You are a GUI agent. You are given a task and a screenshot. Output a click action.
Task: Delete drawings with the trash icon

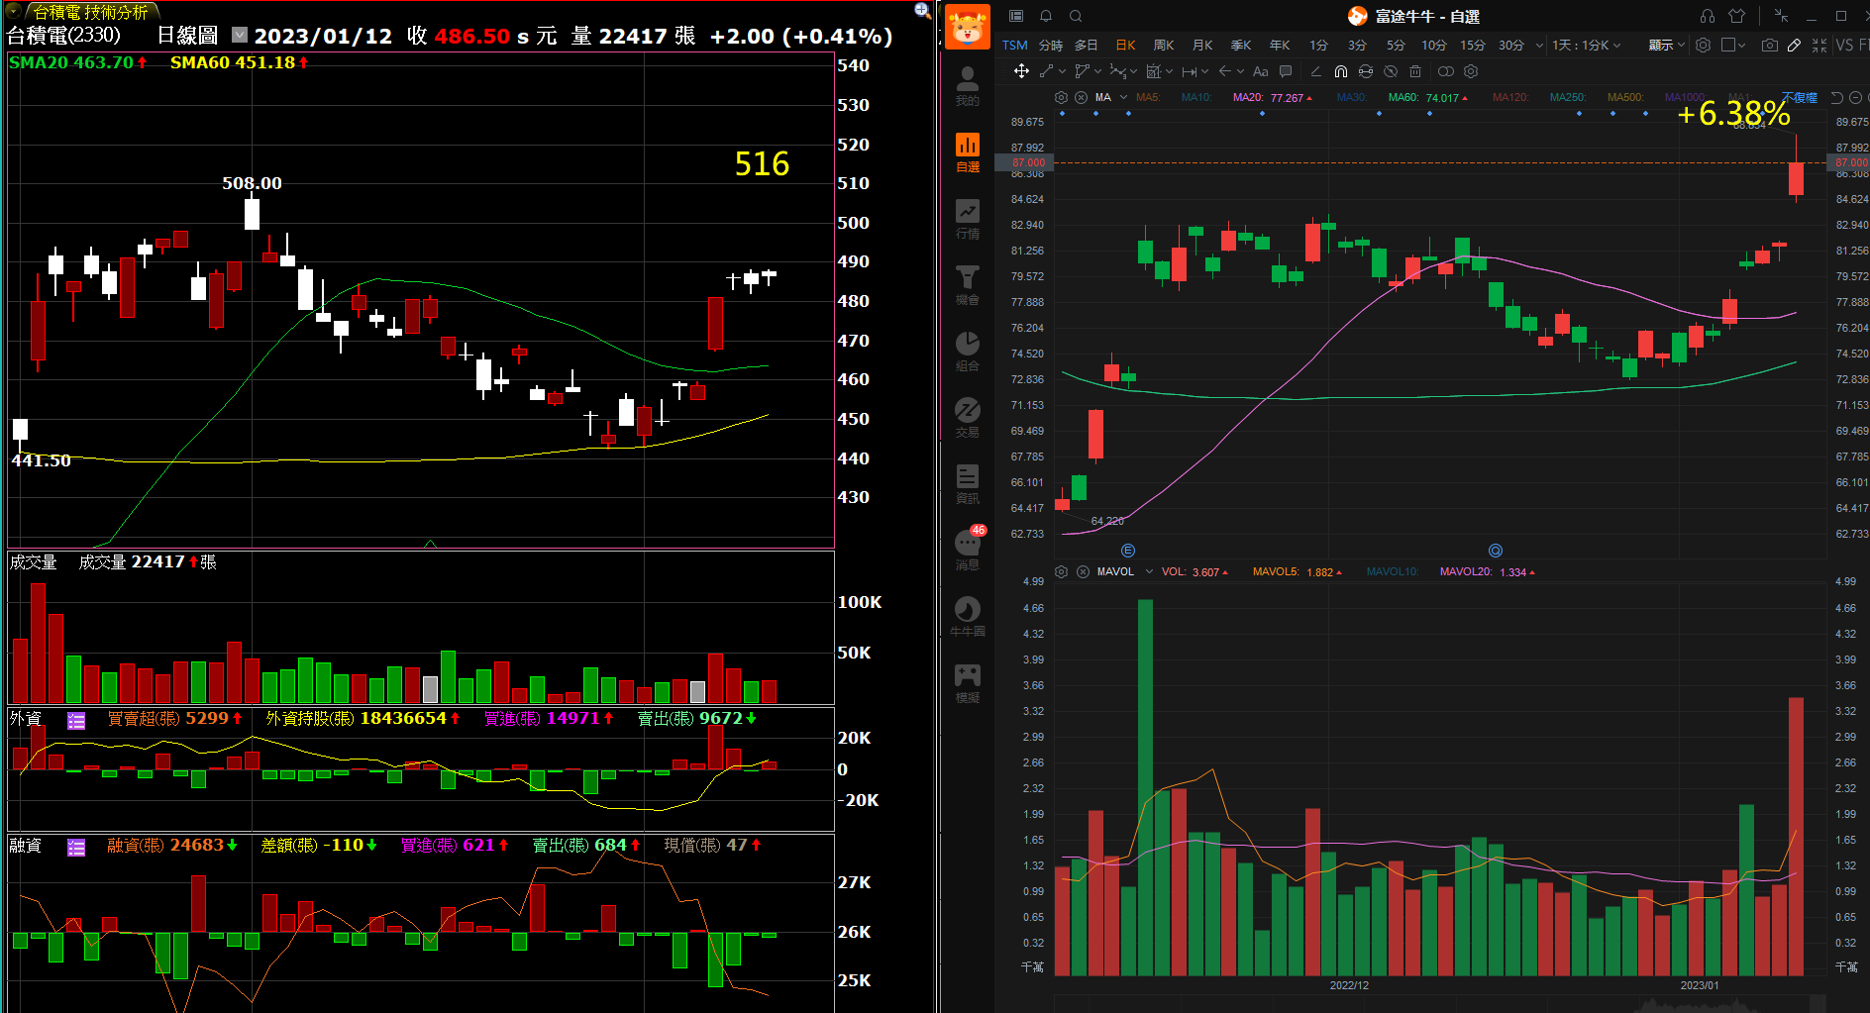1415,71
